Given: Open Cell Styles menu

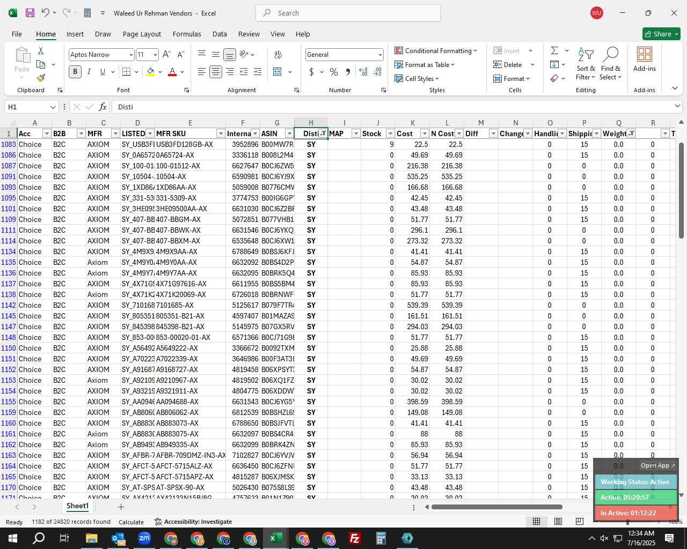Looking at the screenshot, I should [417, 78].
